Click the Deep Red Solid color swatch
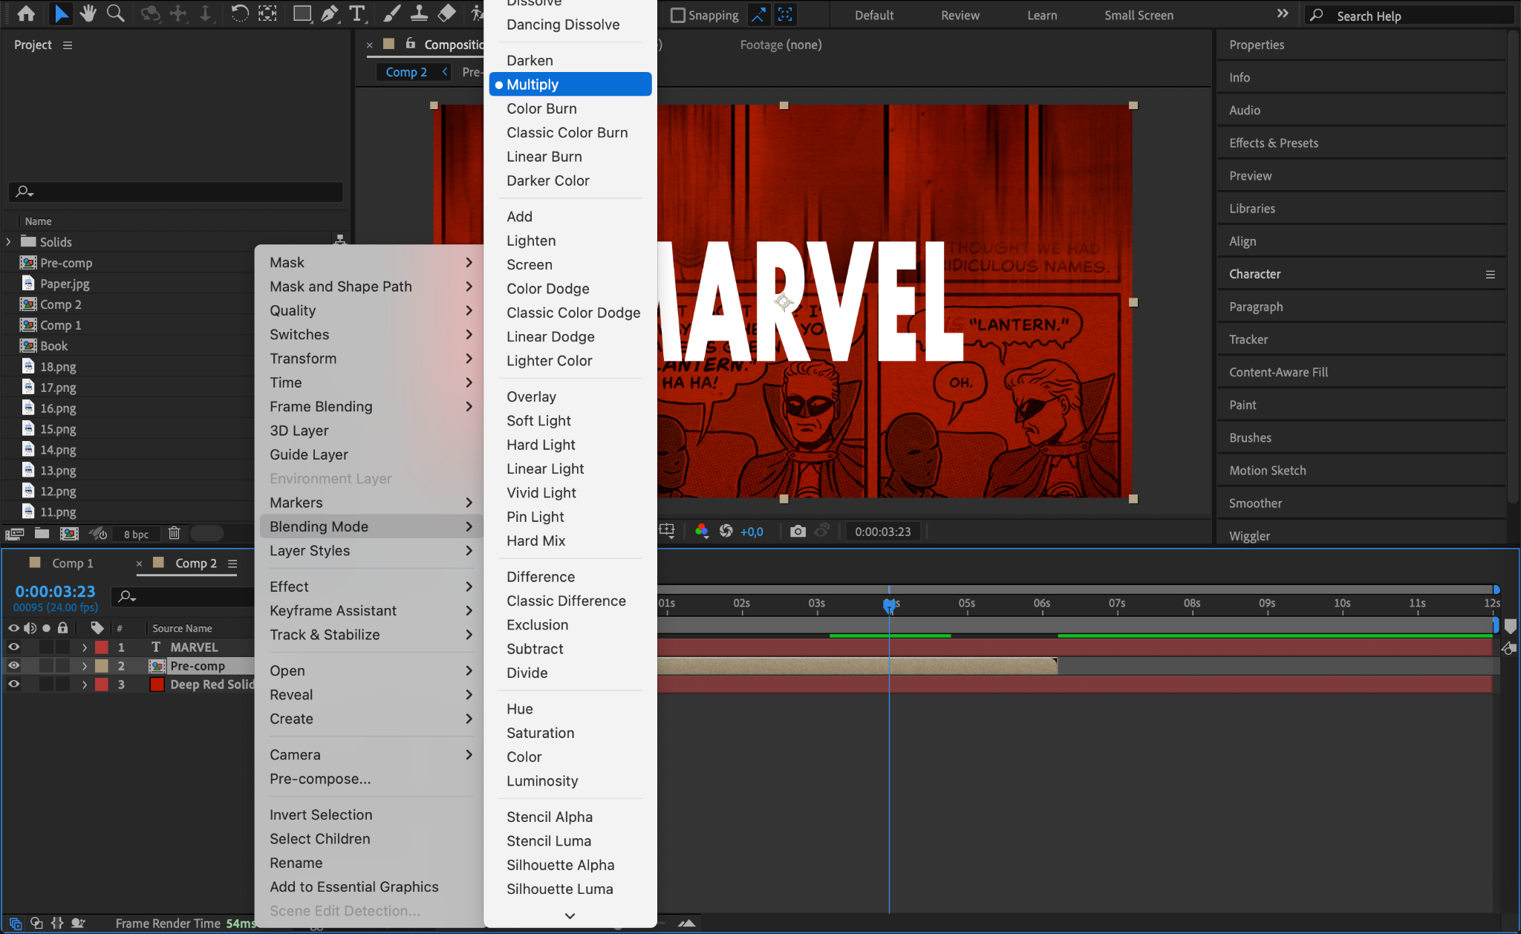Image resolution: width=1521 pixels, height=934 pixels. tap(157, 685)
